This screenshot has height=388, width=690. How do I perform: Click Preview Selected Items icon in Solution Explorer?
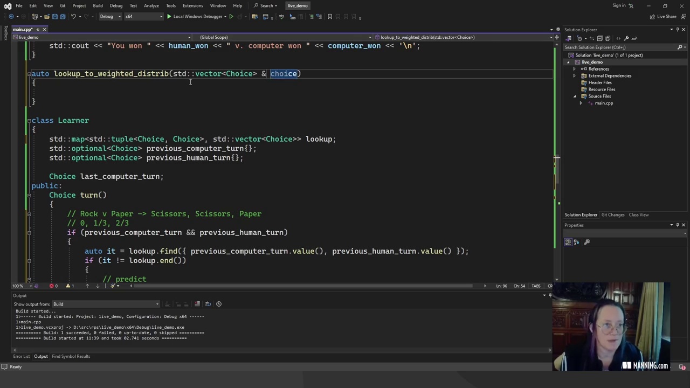[x=634, y=38]
